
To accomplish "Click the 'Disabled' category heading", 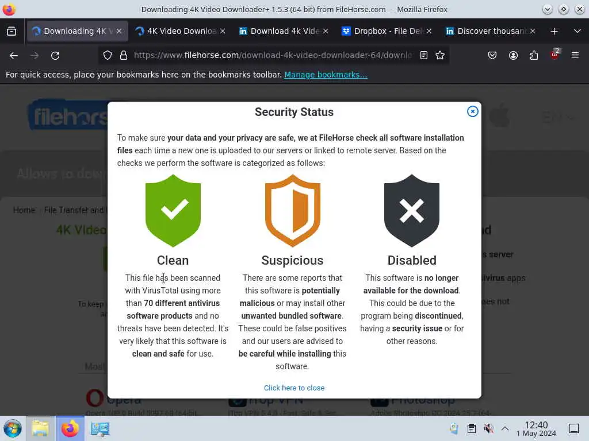I will (x=412, y=260).
